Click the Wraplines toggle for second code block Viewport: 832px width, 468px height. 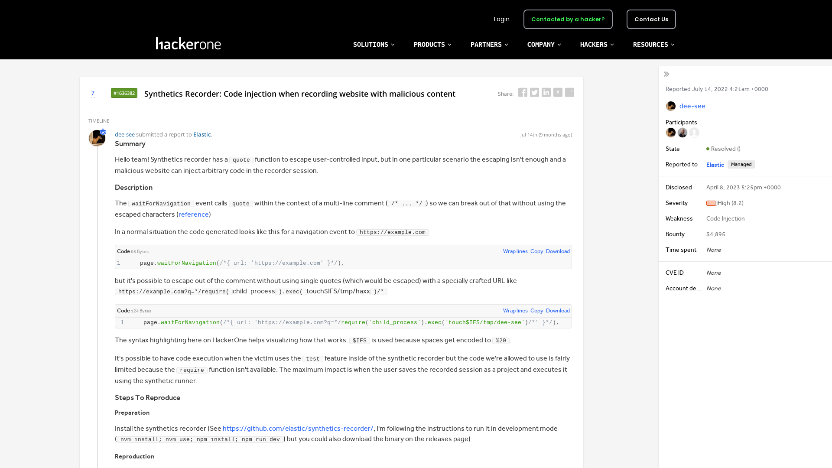pyautogui.click(x=515, y=310)
